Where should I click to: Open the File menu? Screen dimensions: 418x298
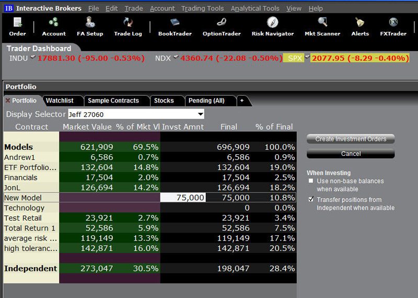click(x=94, y=8)
